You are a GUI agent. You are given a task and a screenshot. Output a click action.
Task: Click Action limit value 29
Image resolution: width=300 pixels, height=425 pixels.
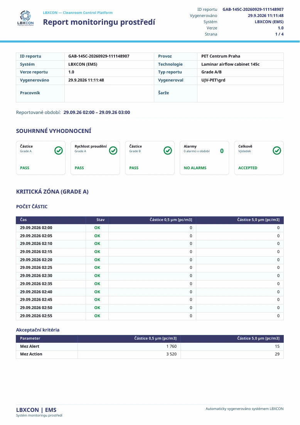coord(277,354)
